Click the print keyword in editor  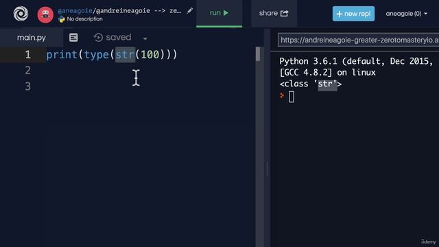[62, 55]
